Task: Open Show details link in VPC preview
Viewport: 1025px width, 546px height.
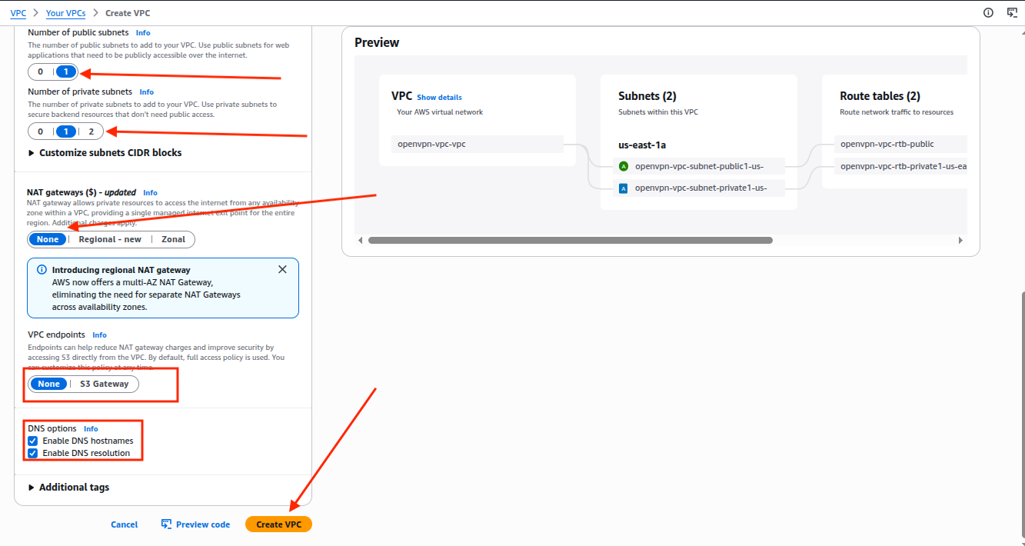Action: tap(439, 98)
